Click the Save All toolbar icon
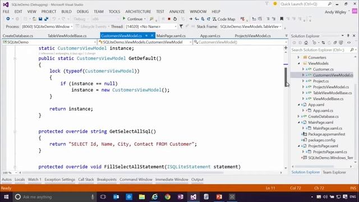 (46, 19)
